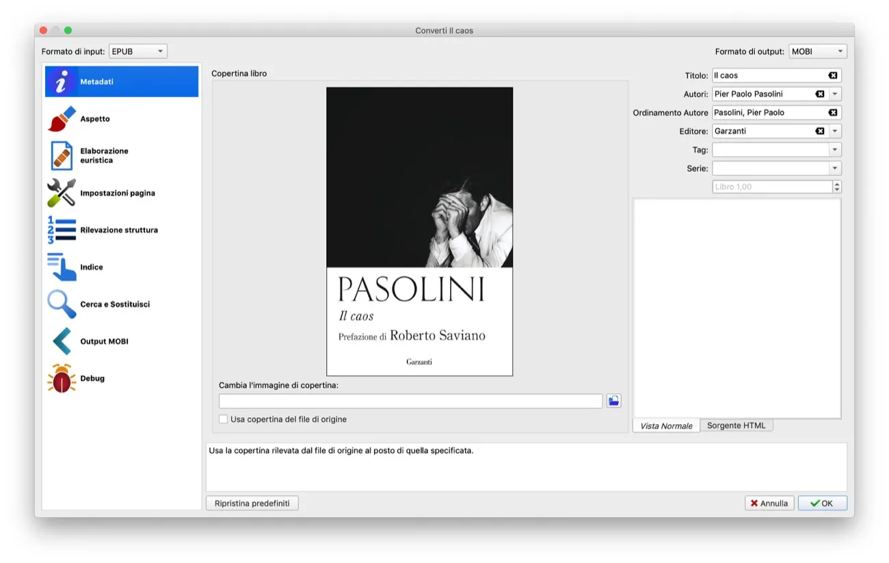The image size is (889, 563).
Task: Select the Aspetto section icon
Action: pos(61,118)
